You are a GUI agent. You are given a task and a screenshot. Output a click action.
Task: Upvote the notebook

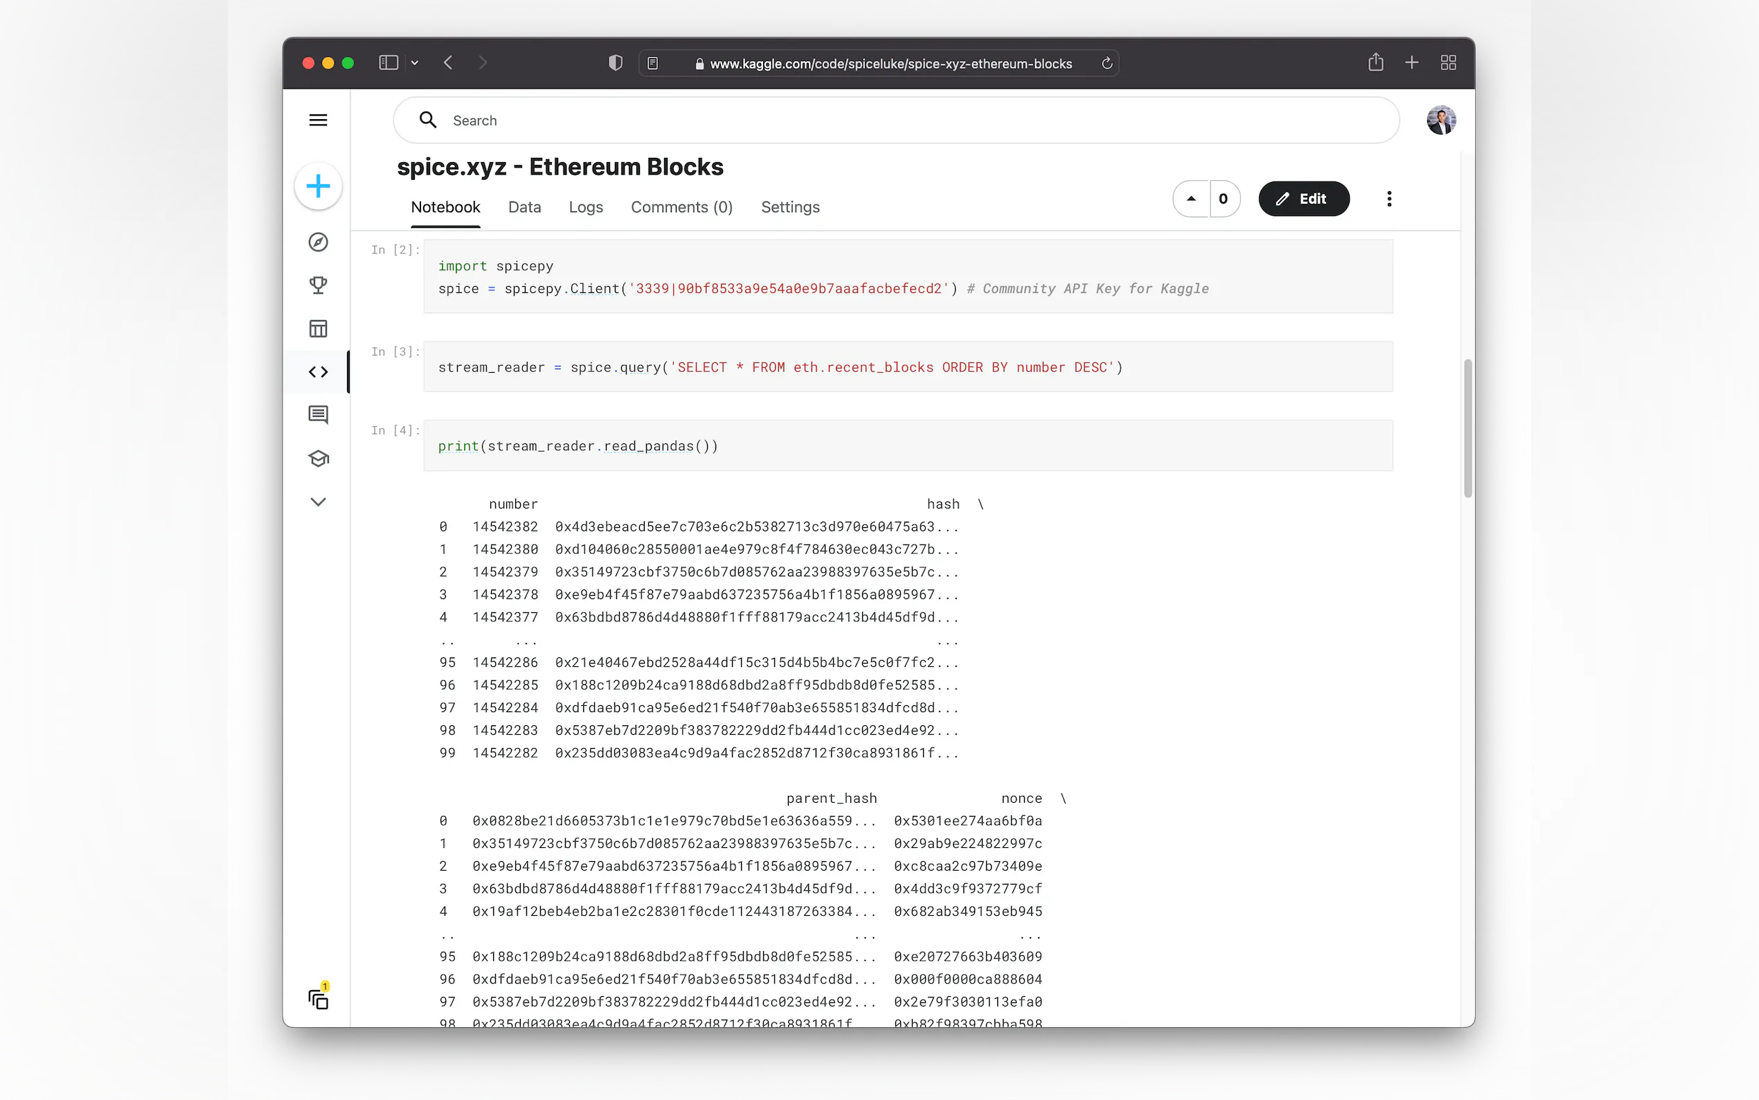coord(1191,199)
